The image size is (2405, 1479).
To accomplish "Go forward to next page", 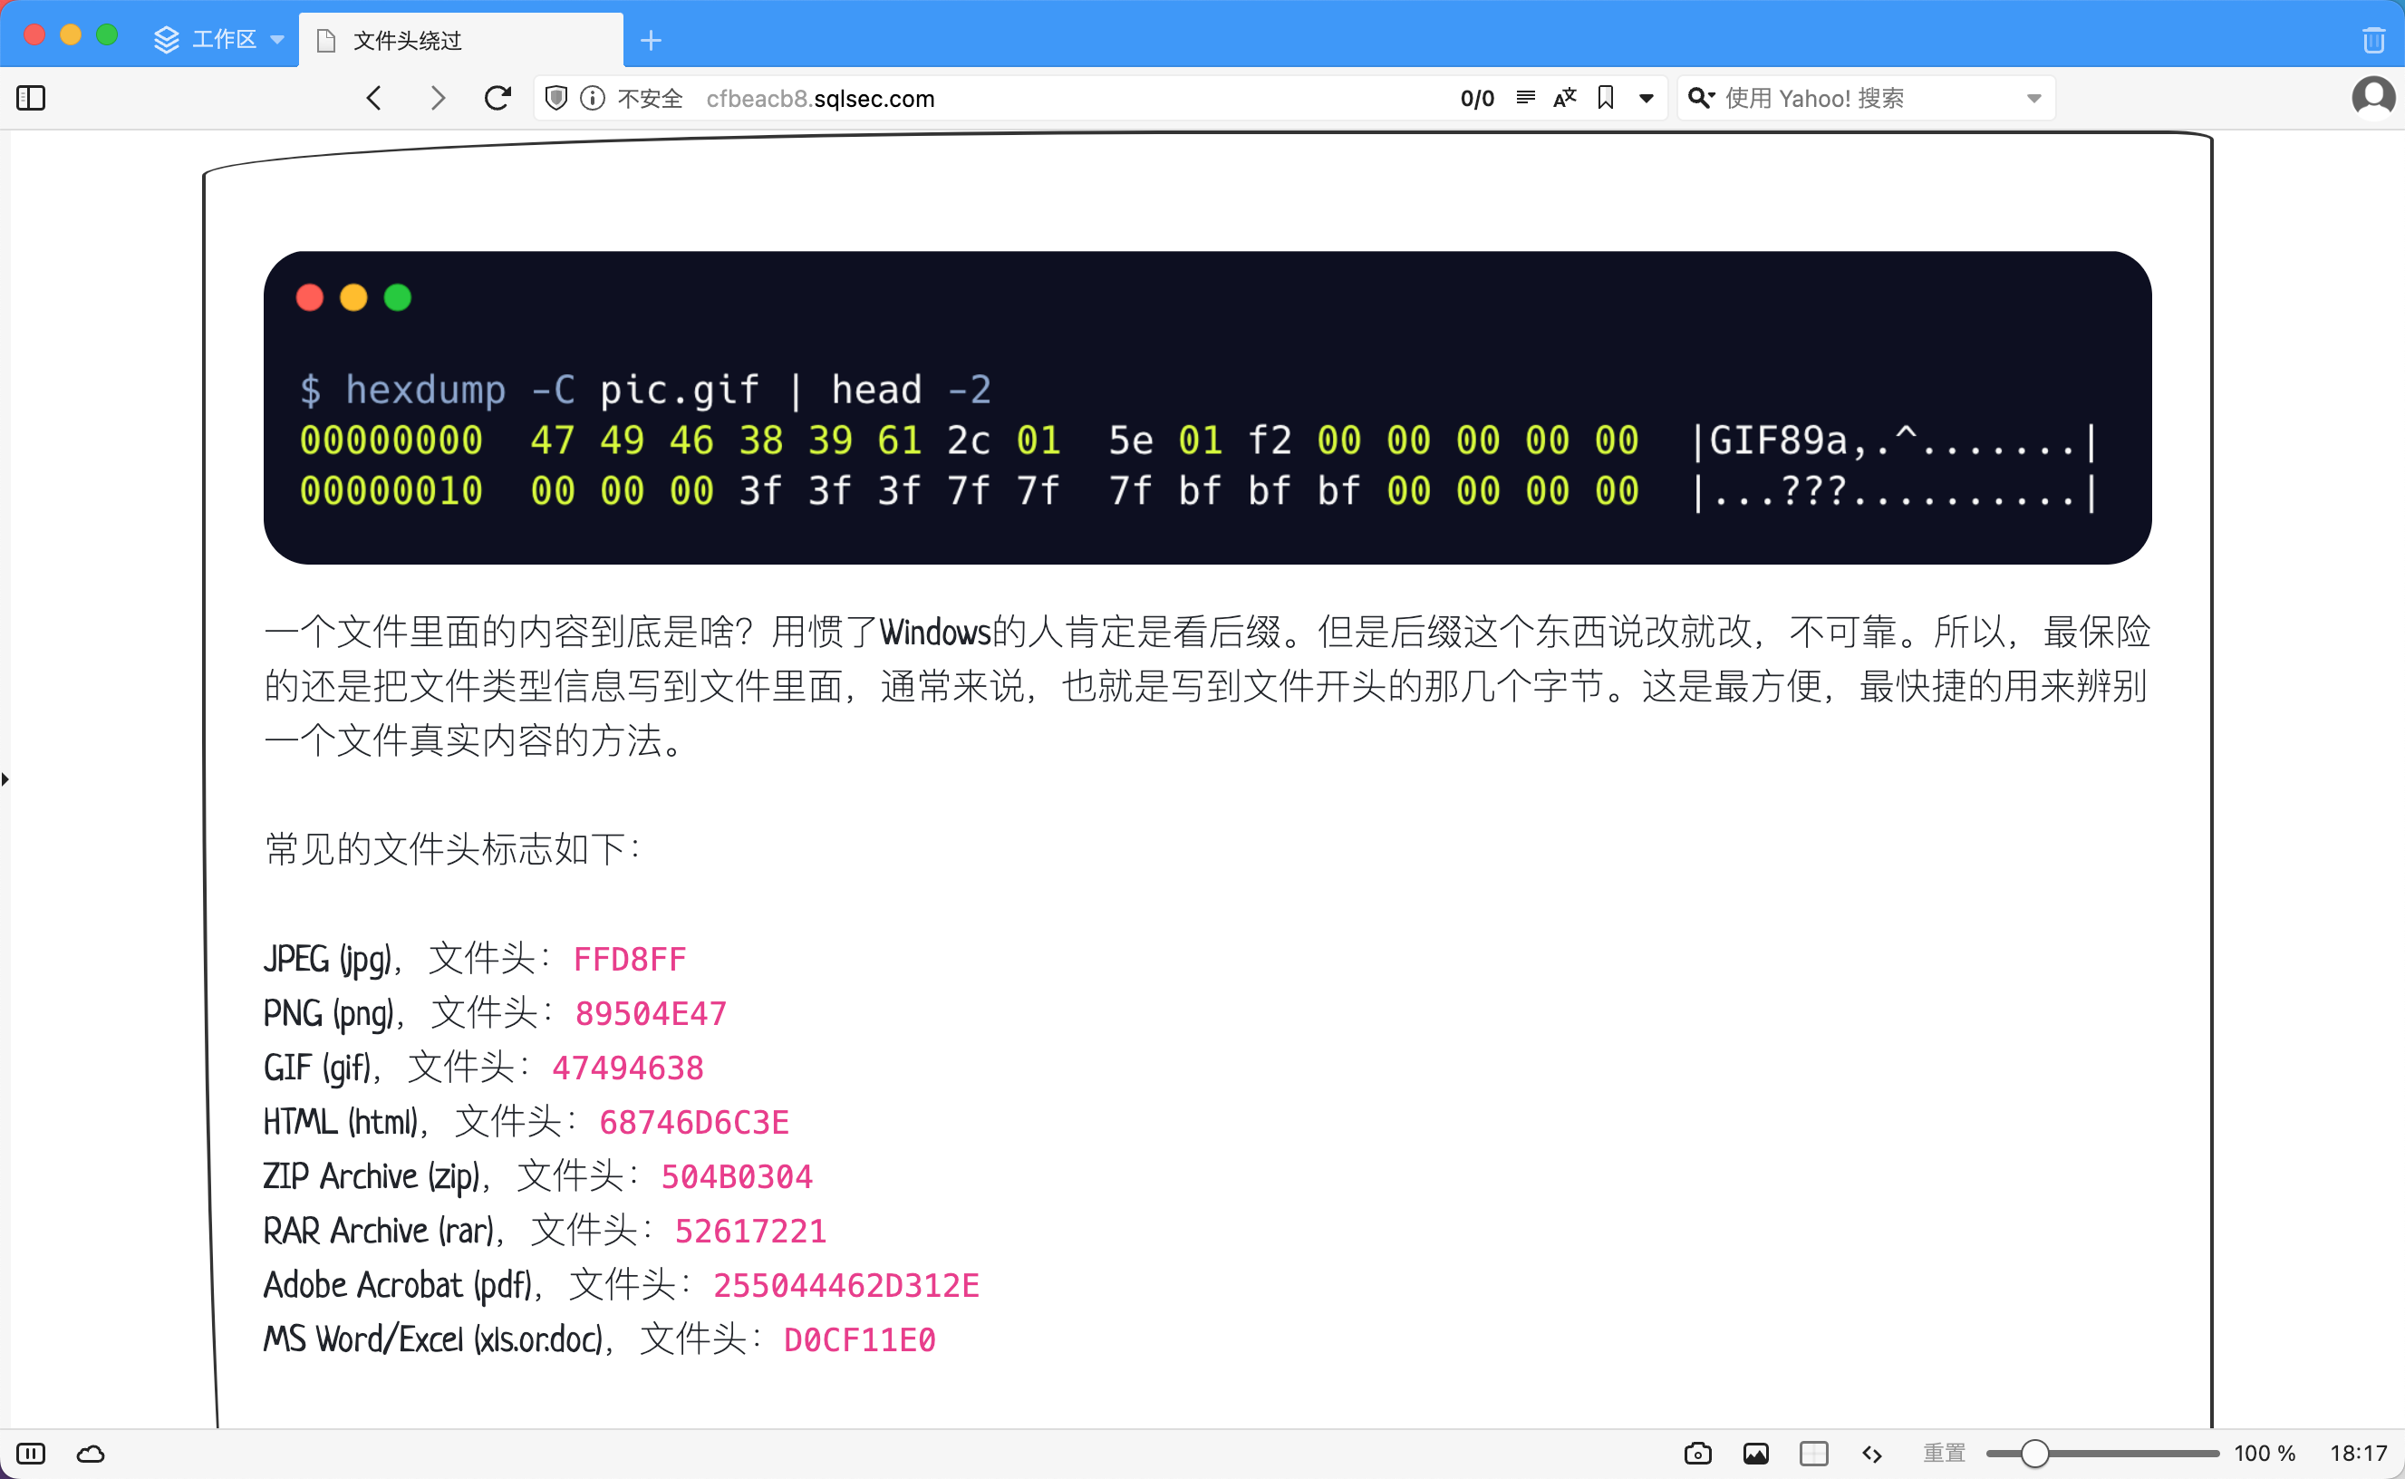I will [x=437, y=98].
